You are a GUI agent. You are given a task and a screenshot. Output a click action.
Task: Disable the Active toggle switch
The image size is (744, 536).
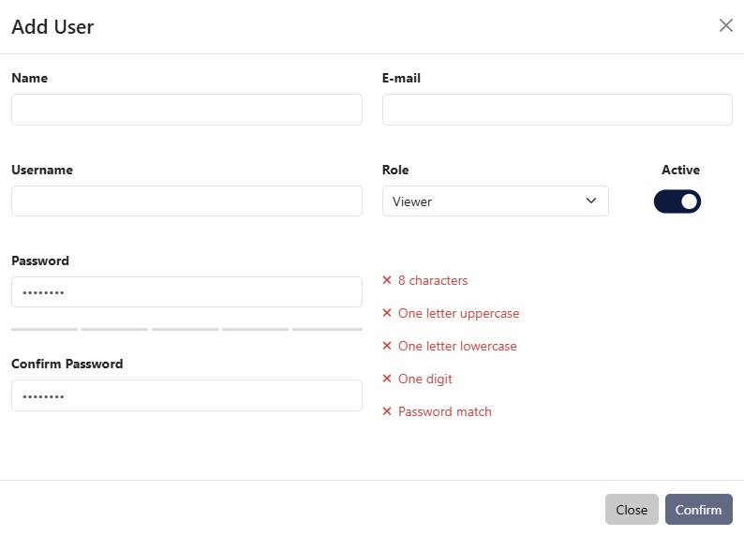tap(677, 201)
